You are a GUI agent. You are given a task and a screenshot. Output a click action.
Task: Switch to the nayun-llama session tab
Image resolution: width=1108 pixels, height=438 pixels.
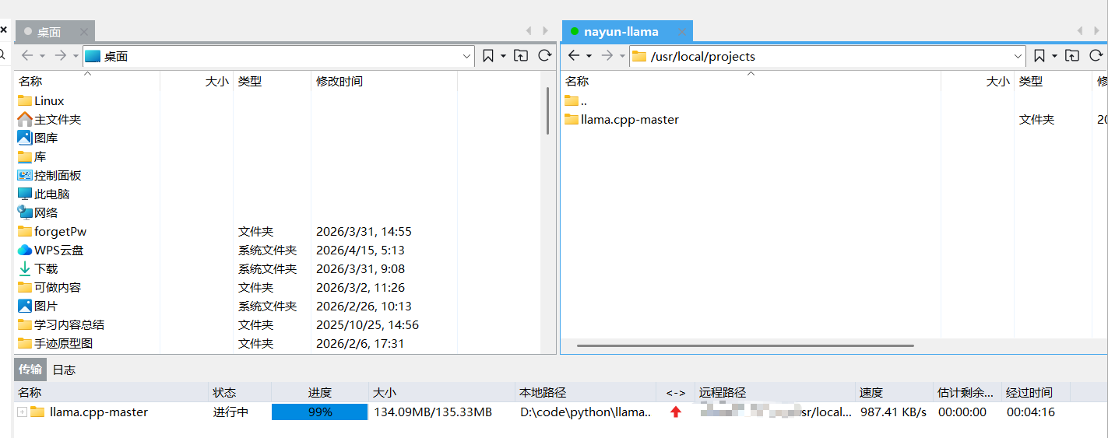pos(621,32)
